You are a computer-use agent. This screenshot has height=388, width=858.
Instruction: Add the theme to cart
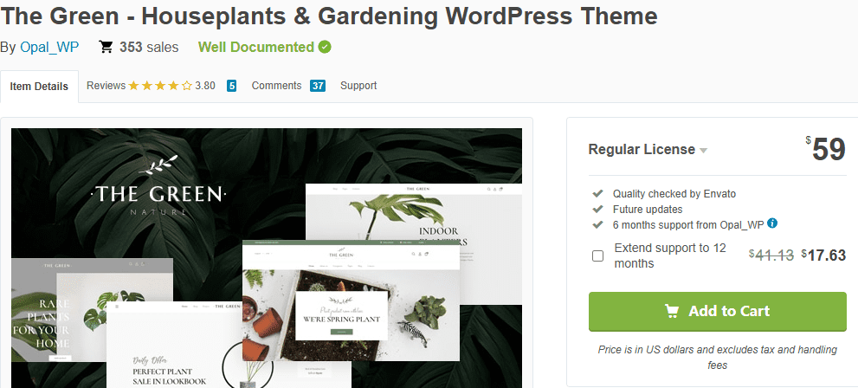[718, 312]
